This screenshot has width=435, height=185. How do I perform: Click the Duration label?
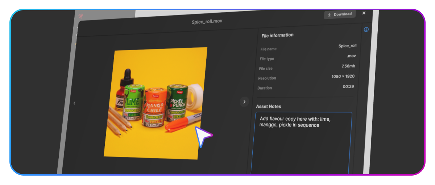point(265,88)
